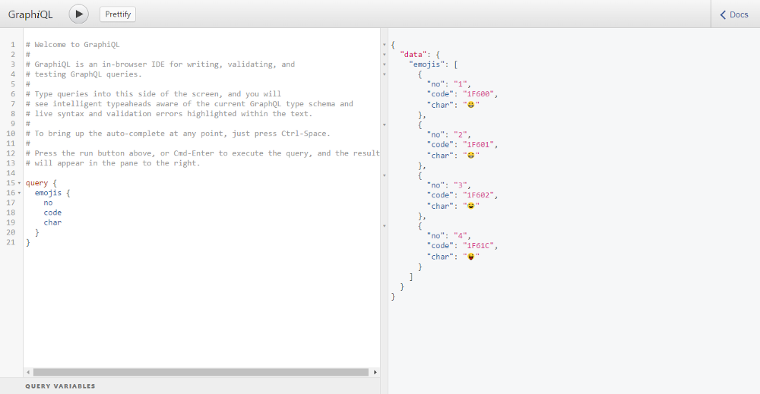
Task: Fold the emoji object numbered 3
Action: pos(385,175)
